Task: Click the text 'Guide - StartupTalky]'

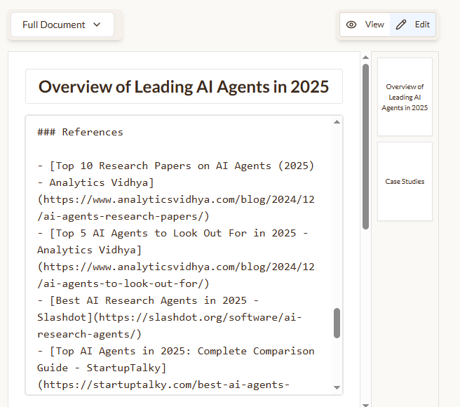Action: tap(102, 368)
